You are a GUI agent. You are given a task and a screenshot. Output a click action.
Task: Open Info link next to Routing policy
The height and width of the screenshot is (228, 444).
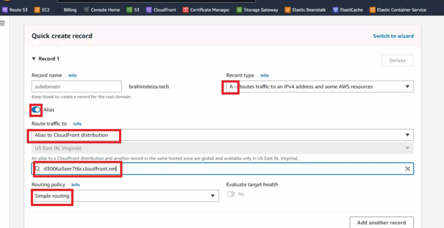pos(75,184)
